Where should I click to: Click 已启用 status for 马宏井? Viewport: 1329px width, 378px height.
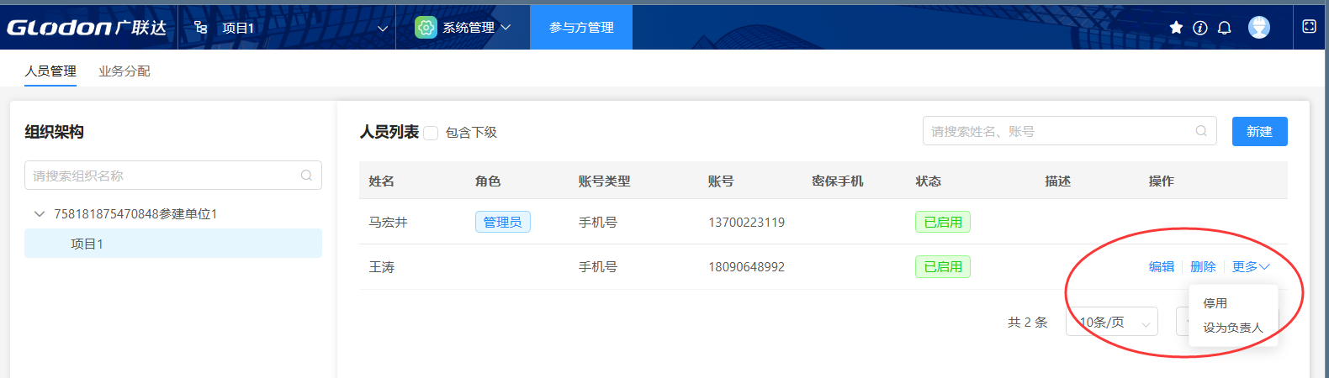(x=943, y=222)
